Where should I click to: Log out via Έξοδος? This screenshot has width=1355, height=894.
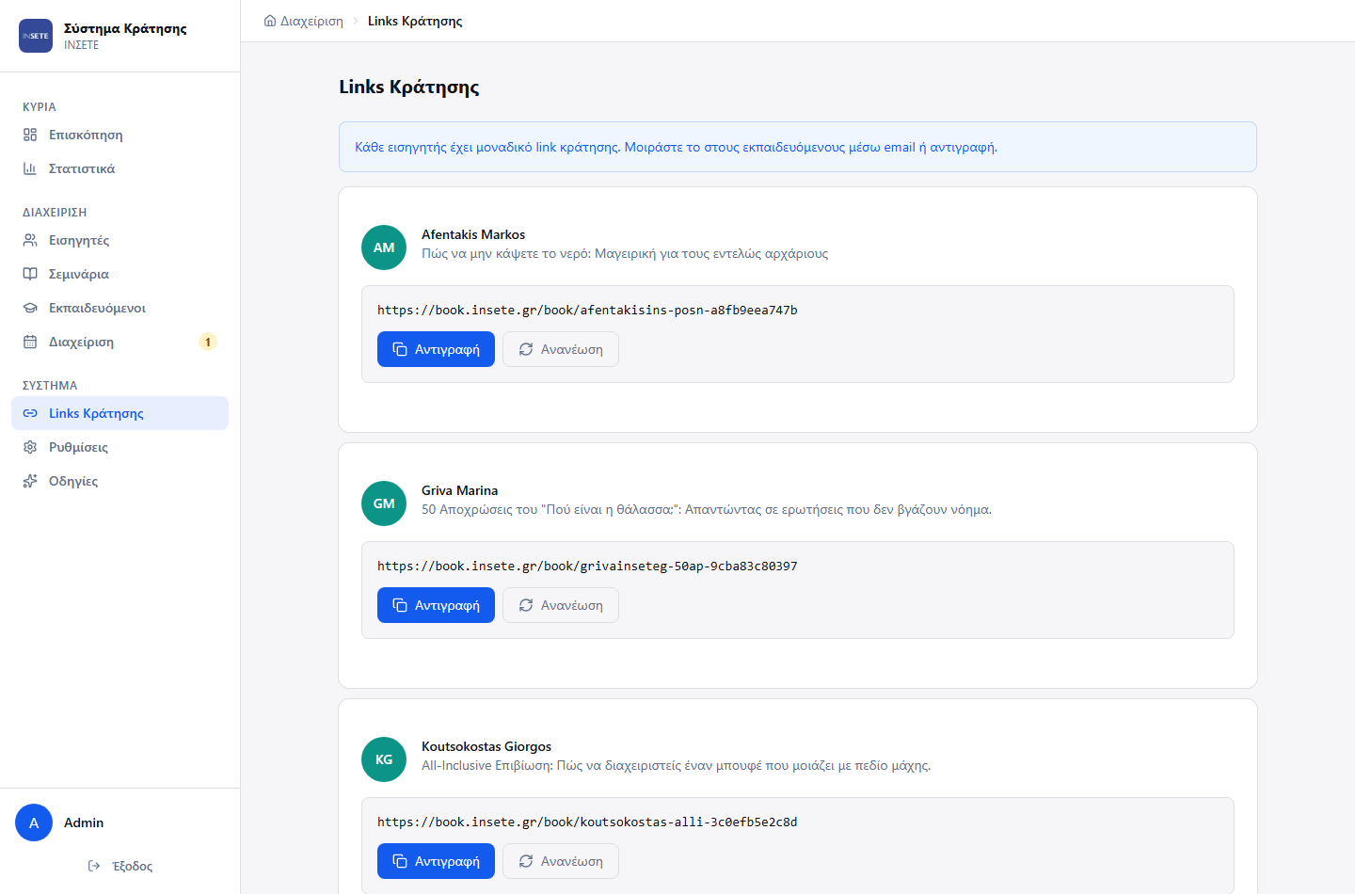coord(120,866)
